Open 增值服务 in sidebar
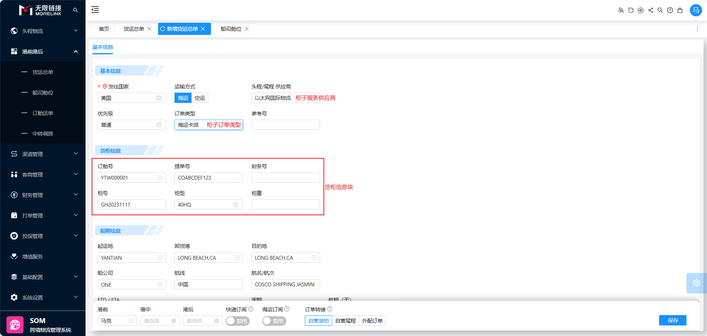This screenshot has width=707, height=336. [x=43, y=257]
